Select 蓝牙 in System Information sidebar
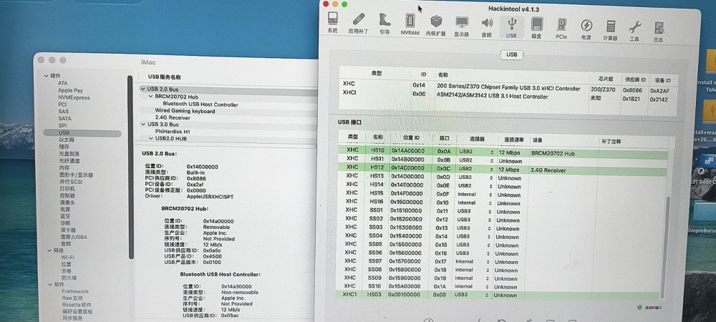Screen dimensions: 716x322 coord(66,216)
